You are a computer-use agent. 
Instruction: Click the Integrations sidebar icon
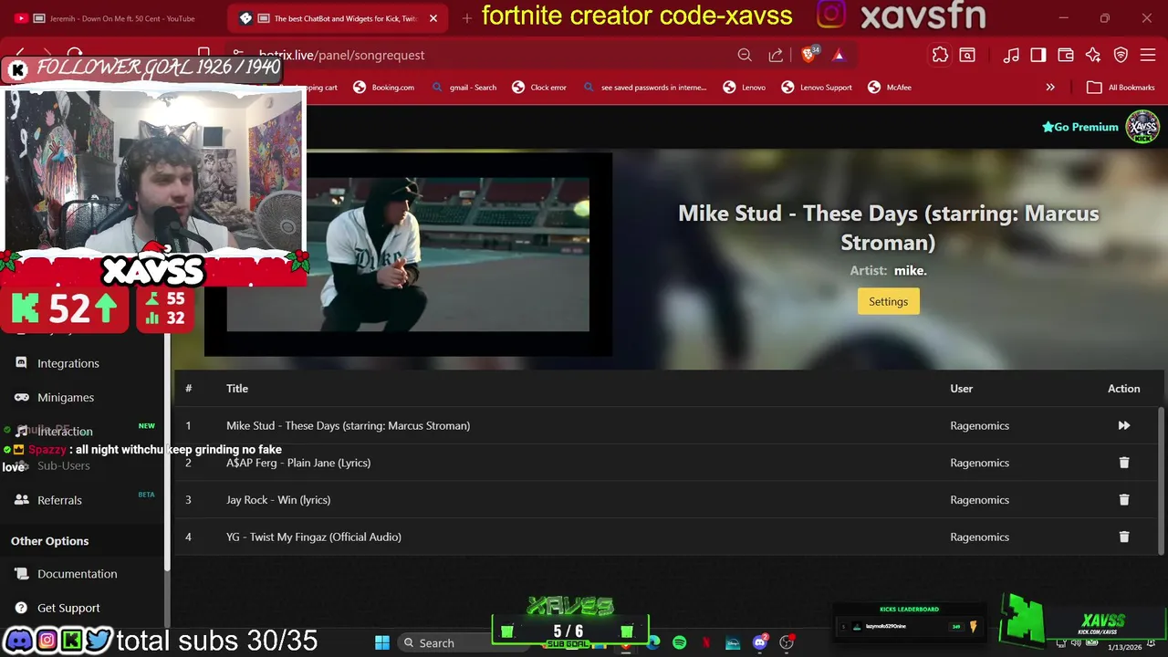[x=21, y=362]
